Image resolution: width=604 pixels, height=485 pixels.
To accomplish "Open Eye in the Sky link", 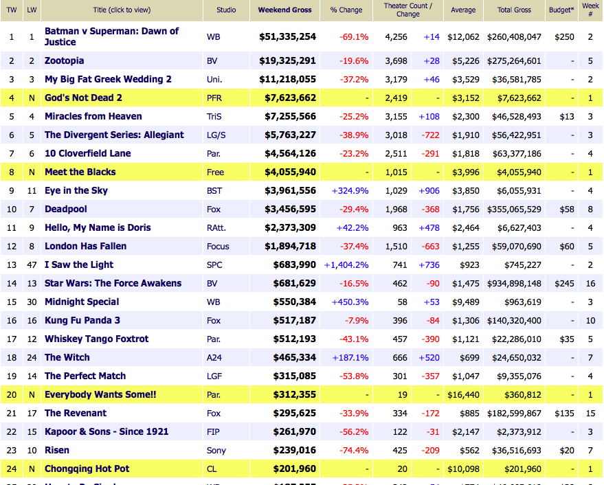I will (76, 191).
